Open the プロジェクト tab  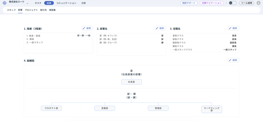tap(31, 10)
